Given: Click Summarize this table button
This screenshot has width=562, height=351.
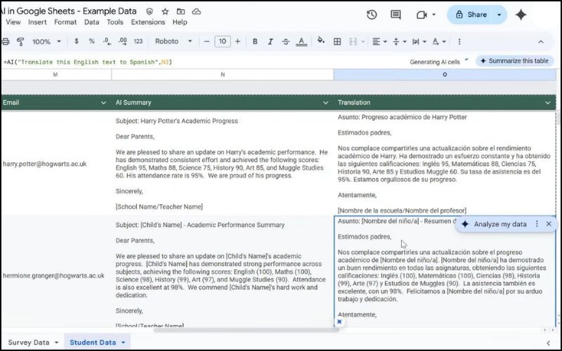Looking at the screenshot, I should (514, 61).
